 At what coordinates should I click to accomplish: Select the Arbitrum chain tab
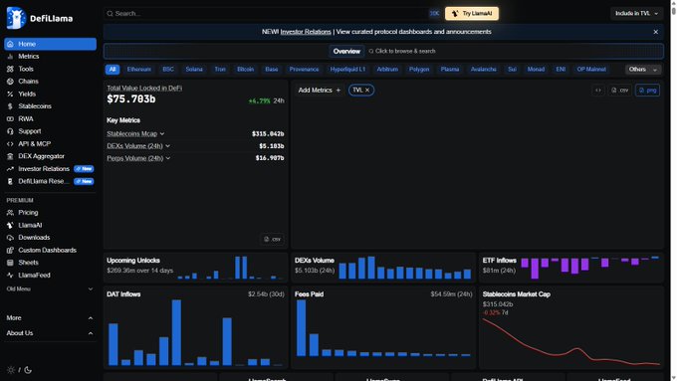(387, 70)
